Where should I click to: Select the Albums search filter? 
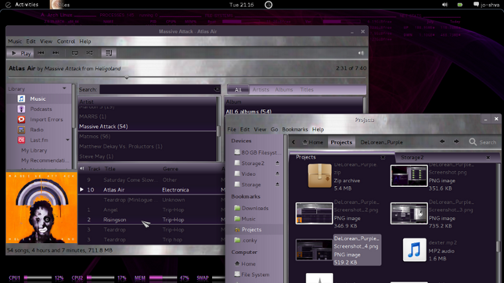[284, 89]
